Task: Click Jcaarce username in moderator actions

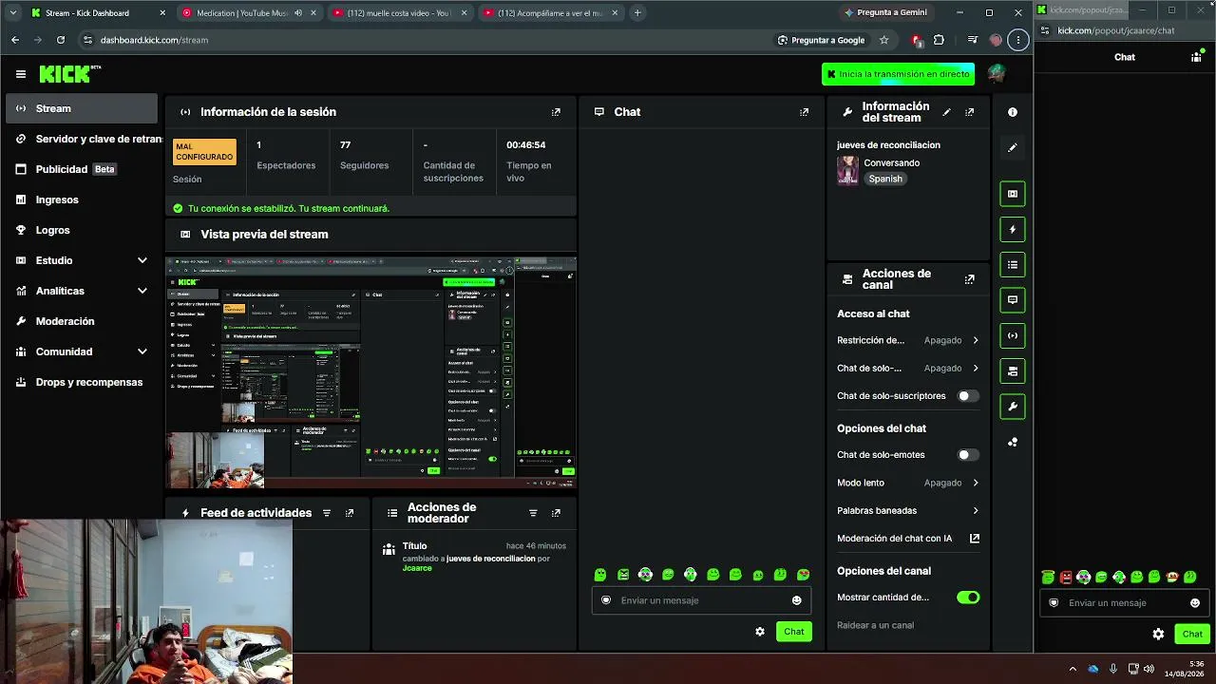Action: coord(417,568)
